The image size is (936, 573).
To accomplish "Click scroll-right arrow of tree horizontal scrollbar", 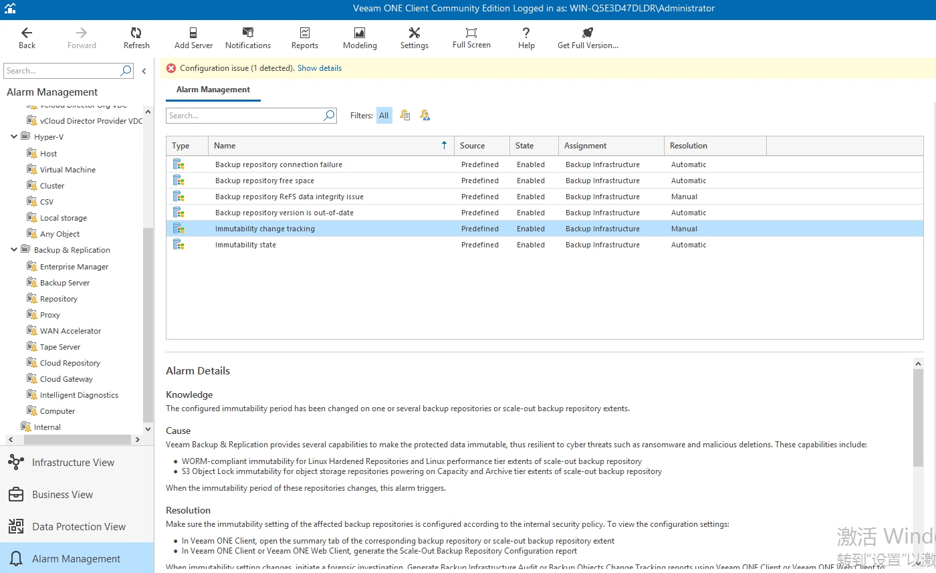I will (138, 439).
